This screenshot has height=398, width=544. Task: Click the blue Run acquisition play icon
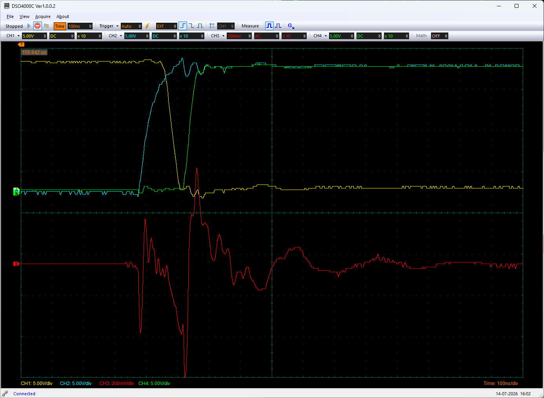coord(29,26)
